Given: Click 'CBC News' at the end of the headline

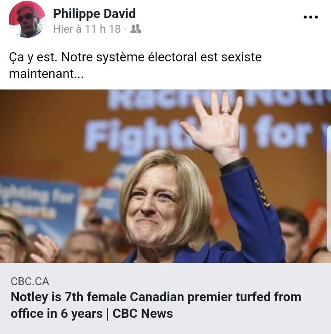Looking at the screenshot, I should [143, 314].
